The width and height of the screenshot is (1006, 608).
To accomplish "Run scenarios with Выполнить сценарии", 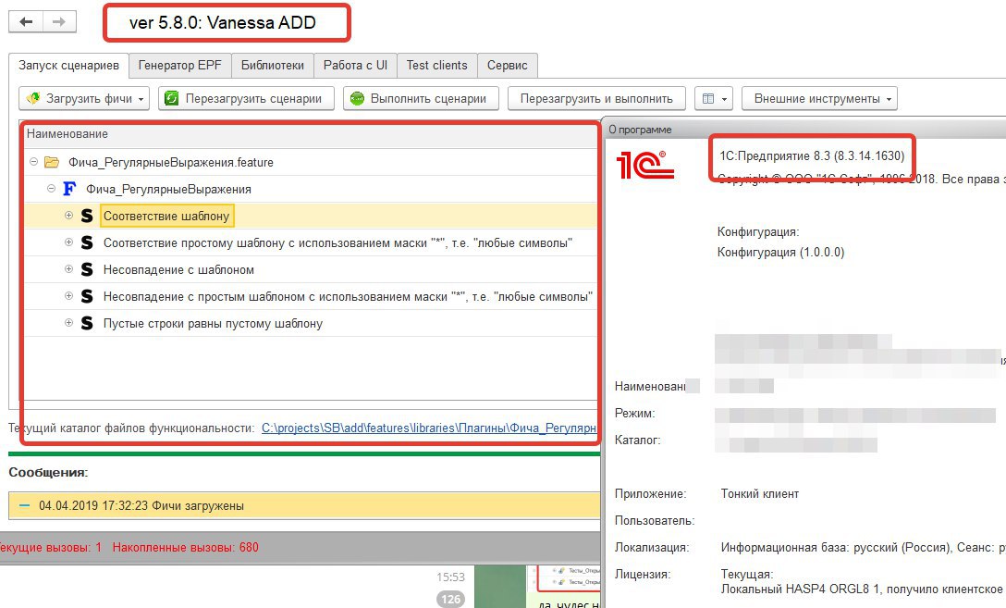I will pos(421,99).
